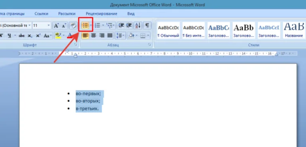Open the numbering format dropdown arrow
306x147 pixels.
(x=103, y=25)
